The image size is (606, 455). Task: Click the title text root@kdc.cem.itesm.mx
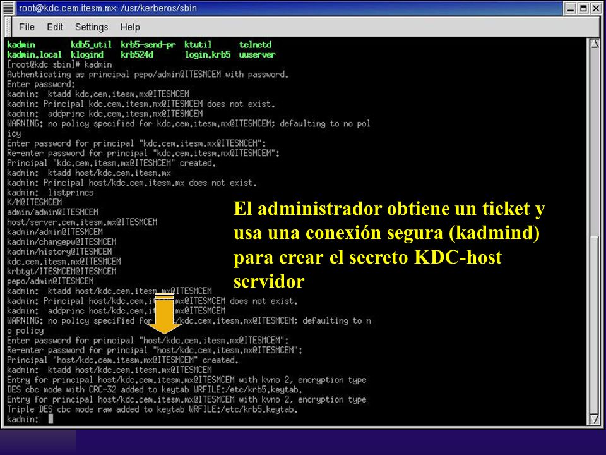click(68, 8)
